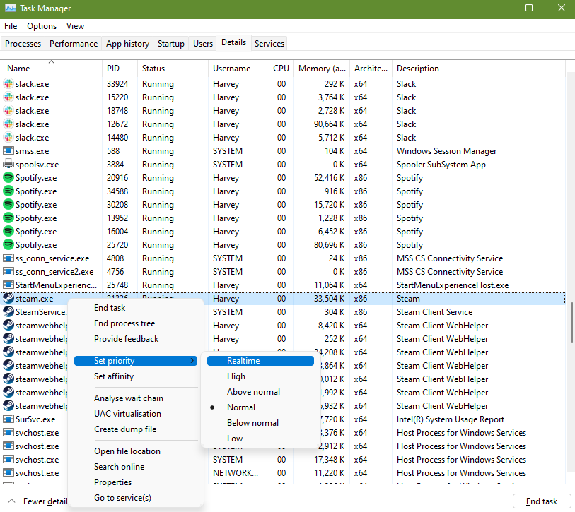Image resolution: width=575 pixels, height=512 pixels.
Task: Sort by Name column header
Action: click(51, 69)
